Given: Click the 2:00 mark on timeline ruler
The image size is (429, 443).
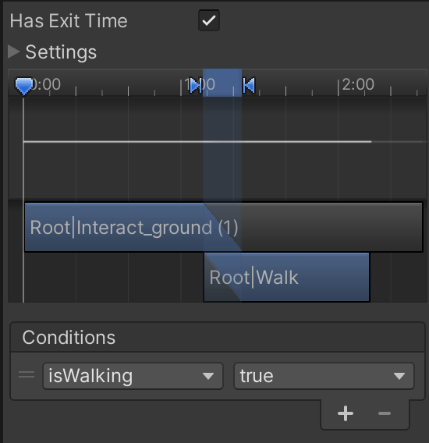Looking at the screenshot, I should (358, 84).
